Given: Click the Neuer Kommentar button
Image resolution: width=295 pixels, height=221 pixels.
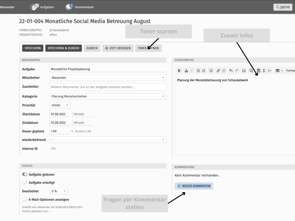Looking at the screenshot, I should (194, 186).
